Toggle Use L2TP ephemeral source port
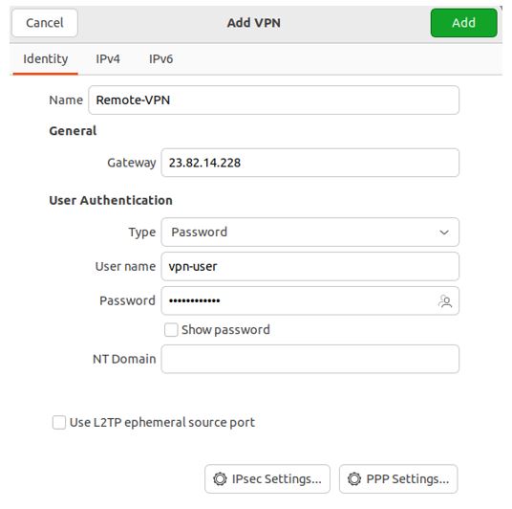The image size is (512, 509). pos(59,422)
